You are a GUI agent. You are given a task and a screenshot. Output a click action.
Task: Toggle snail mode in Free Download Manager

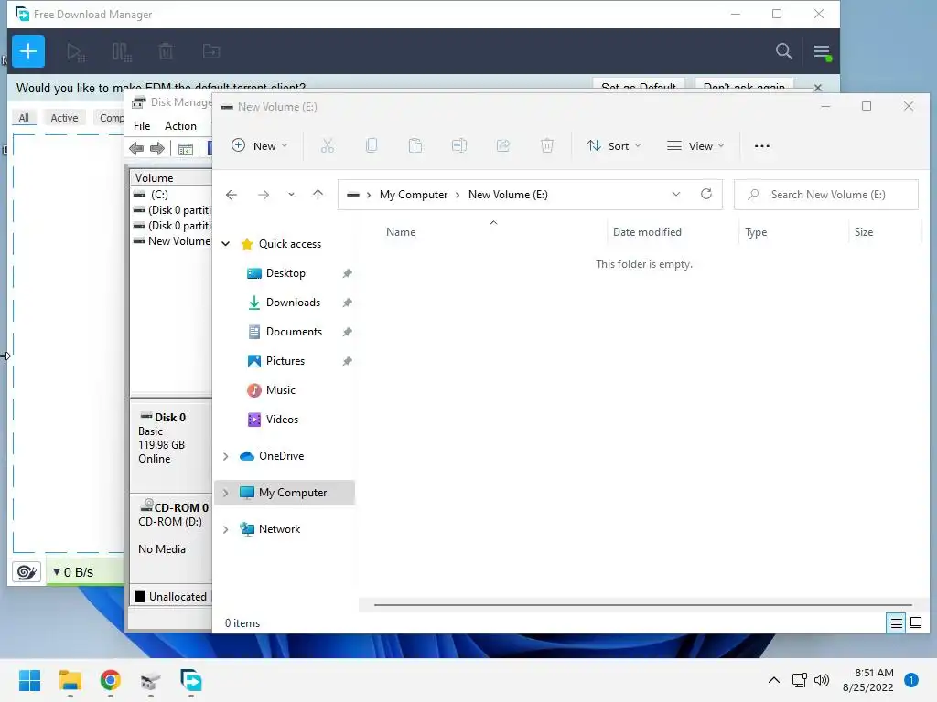pos(27,572)
